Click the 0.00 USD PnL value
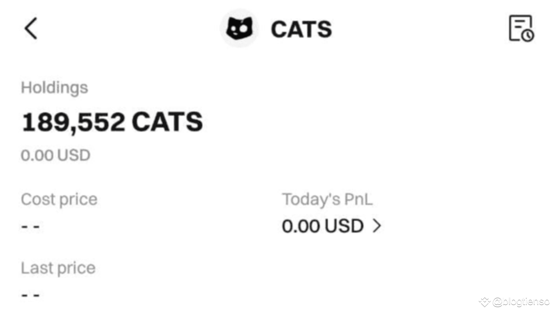 click(x=322, y=226)
